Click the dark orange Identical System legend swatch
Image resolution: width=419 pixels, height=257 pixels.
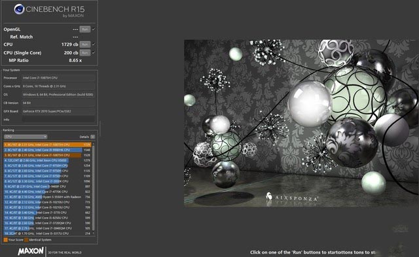tap(26, 239)
